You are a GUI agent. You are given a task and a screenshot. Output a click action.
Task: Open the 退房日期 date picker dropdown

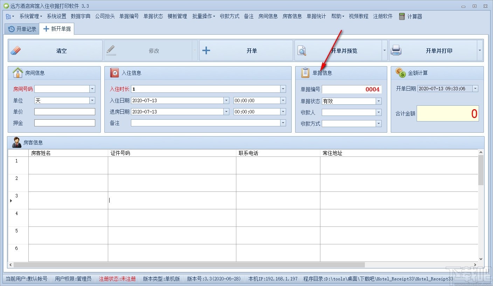[226, 112]
